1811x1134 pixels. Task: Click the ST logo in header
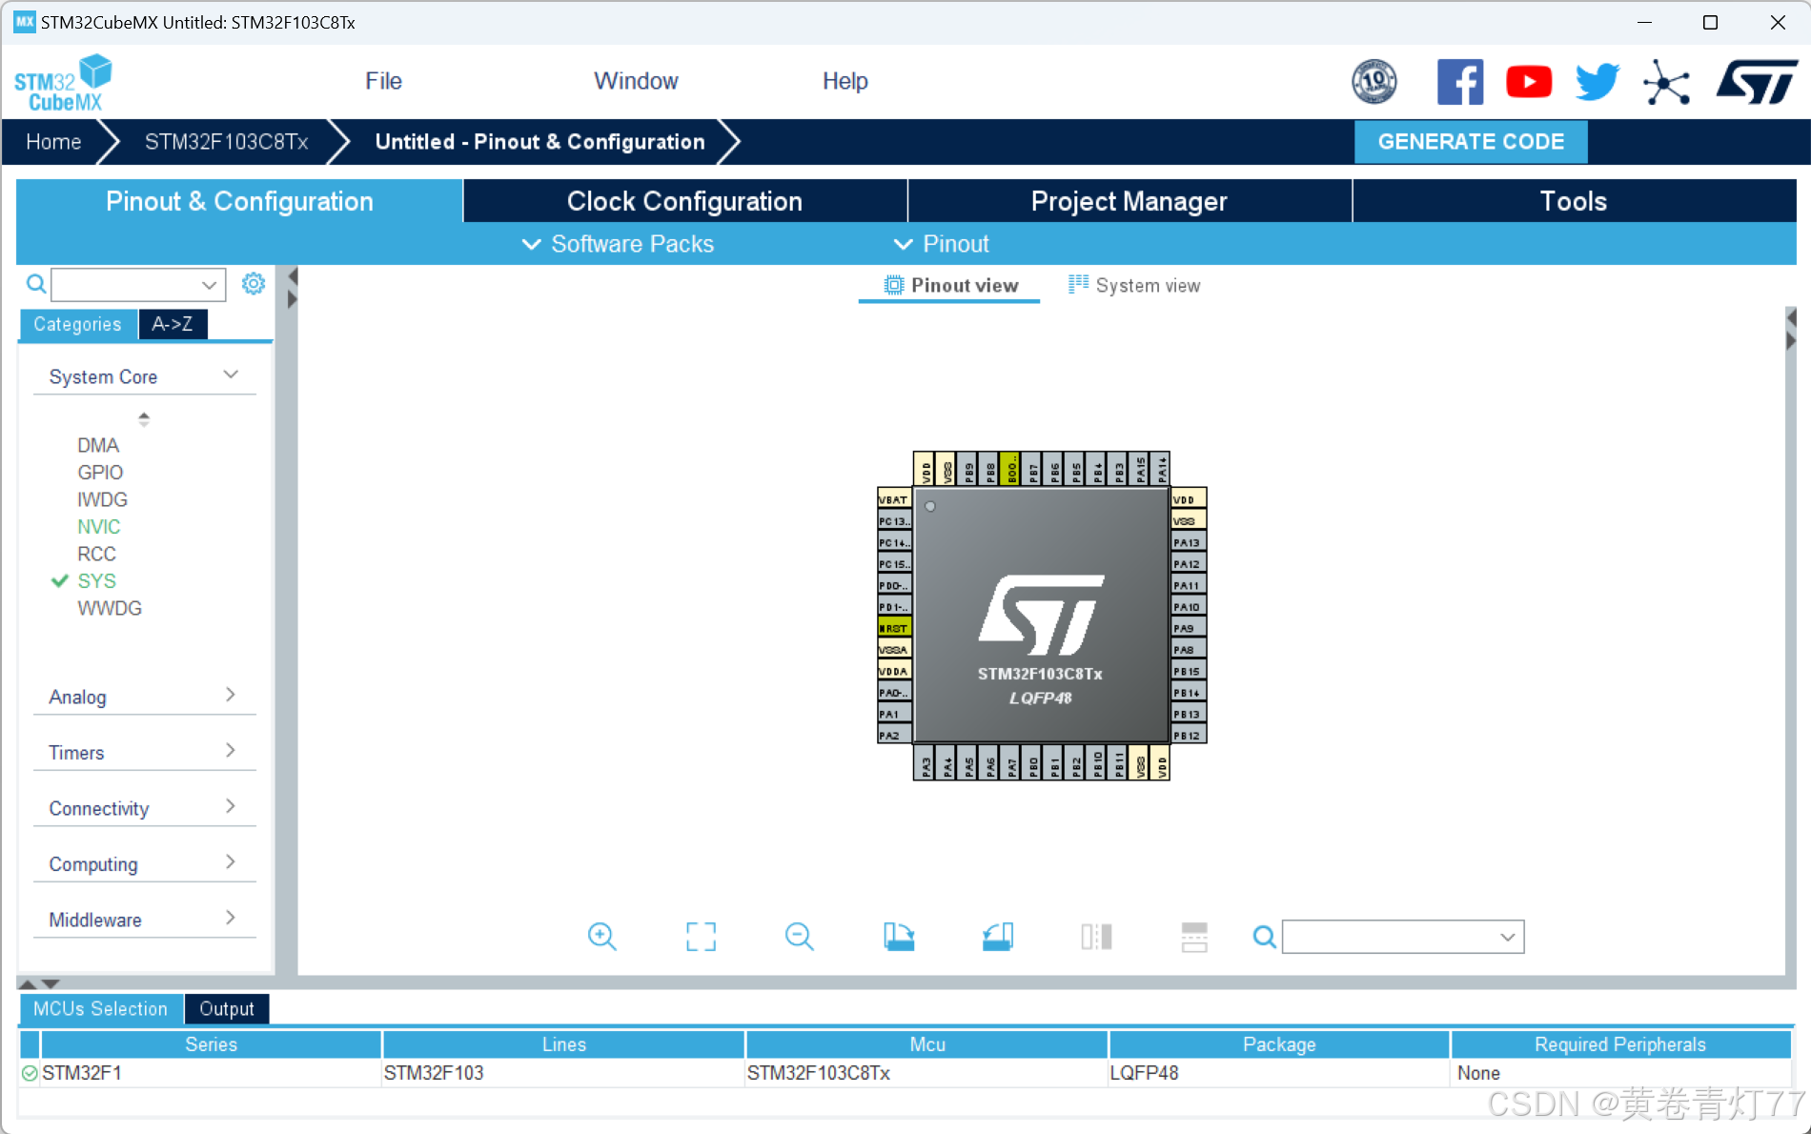1757,82
